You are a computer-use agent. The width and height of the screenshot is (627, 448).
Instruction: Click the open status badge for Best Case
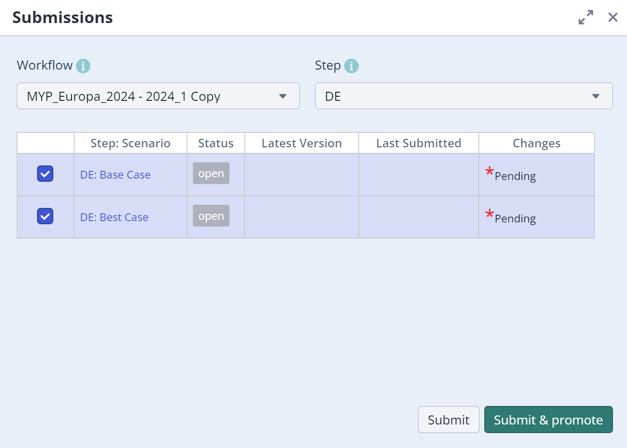[211, 216]
